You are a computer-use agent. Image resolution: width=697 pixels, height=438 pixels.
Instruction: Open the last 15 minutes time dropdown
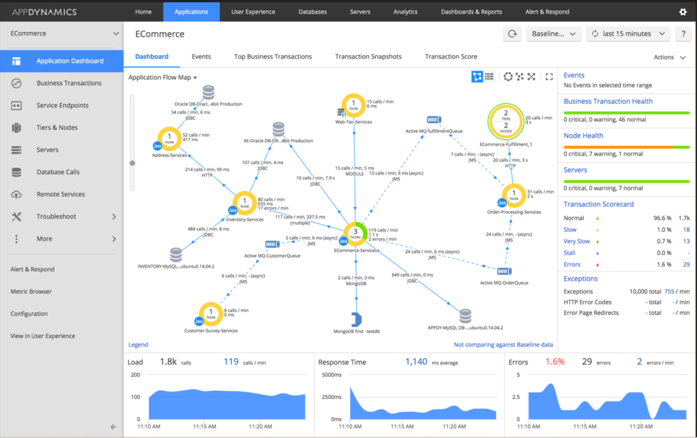pyautogui.click(x=628, y=33)
